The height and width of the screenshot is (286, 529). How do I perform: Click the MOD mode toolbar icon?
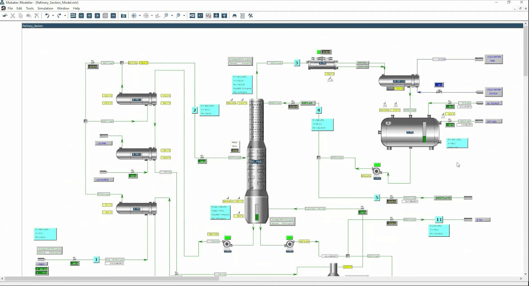coord(192,16)
